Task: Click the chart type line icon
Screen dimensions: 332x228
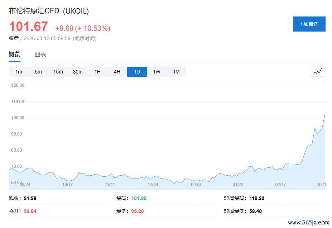Action: coord(318,71)
